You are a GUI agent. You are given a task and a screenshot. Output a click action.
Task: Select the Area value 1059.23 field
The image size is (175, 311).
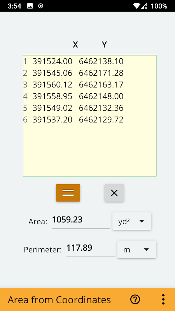[81, 220]
